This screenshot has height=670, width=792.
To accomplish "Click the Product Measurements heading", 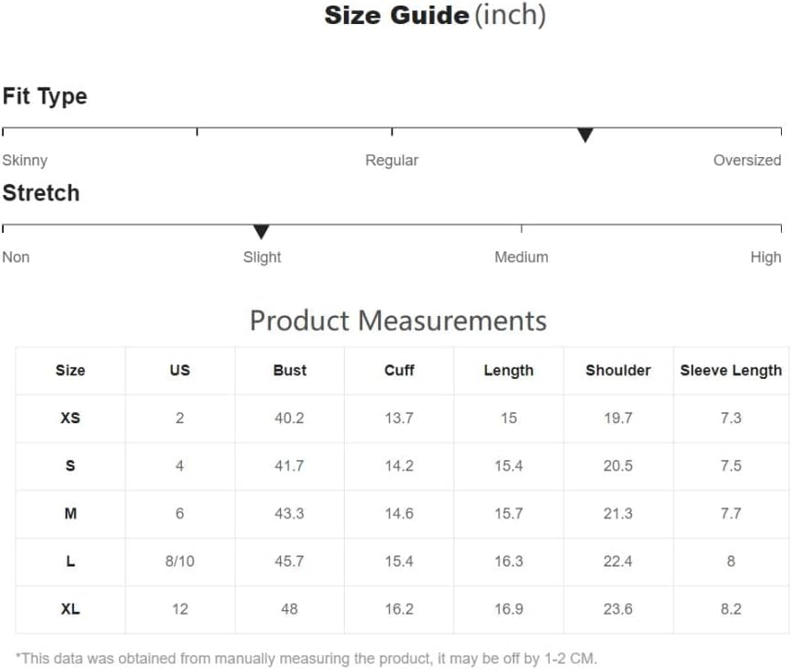I will point(398,321).
